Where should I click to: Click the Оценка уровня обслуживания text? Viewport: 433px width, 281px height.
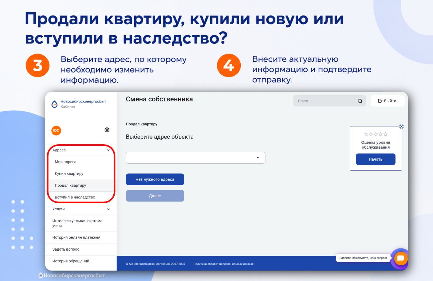[x=376, y=145]
